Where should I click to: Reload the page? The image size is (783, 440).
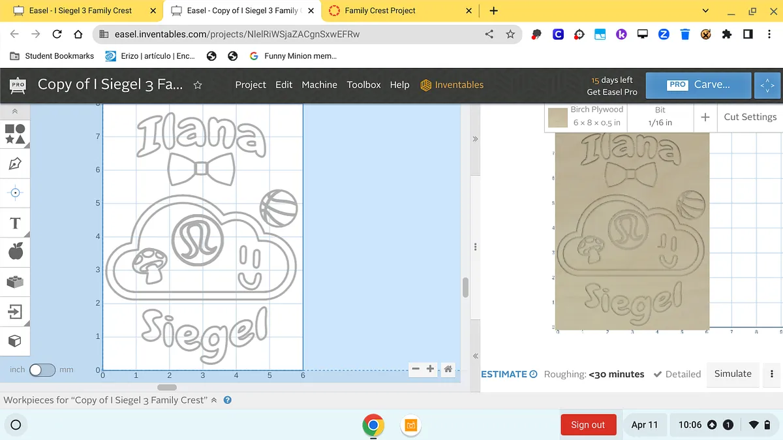click(57, 35)
